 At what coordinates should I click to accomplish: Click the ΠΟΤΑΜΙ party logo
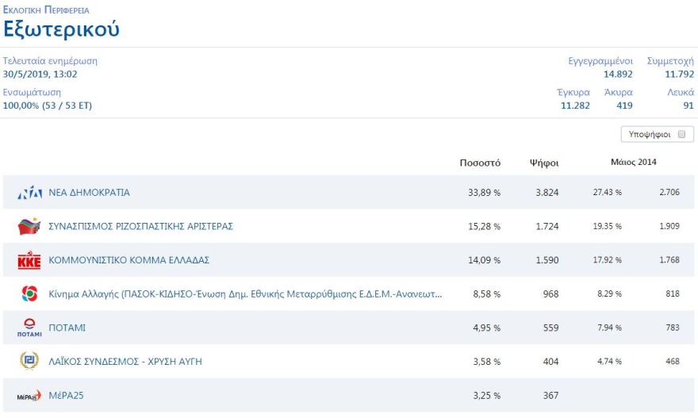tap(29, 328)
